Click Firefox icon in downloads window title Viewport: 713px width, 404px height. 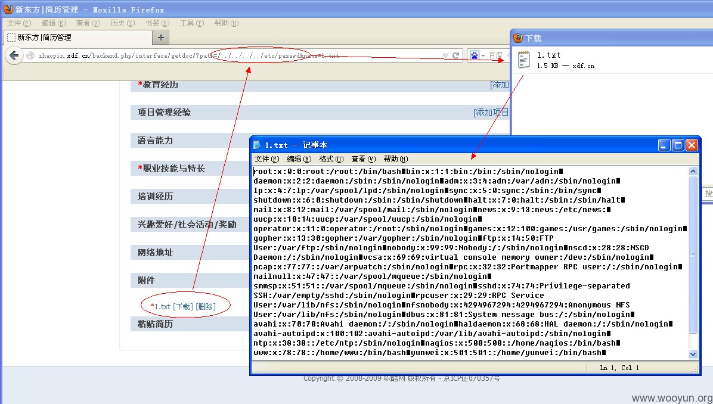click(518, 38)
